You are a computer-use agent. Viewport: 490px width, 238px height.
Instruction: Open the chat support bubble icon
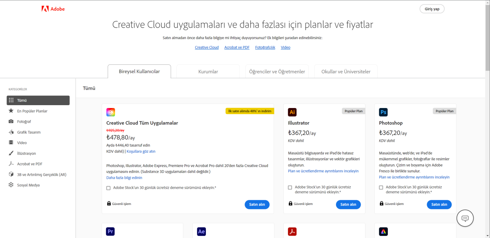[465, 218]
